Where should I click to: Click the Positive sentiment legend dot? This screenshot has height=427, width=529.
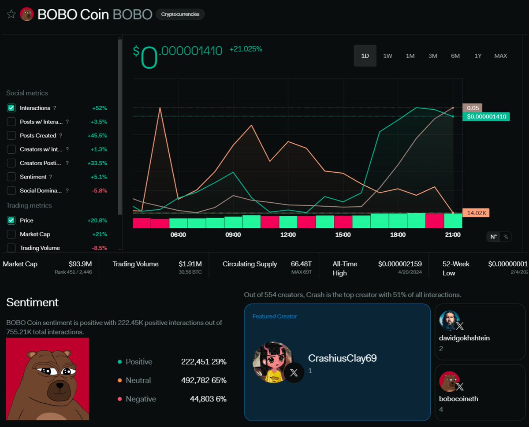click(119, 362)
